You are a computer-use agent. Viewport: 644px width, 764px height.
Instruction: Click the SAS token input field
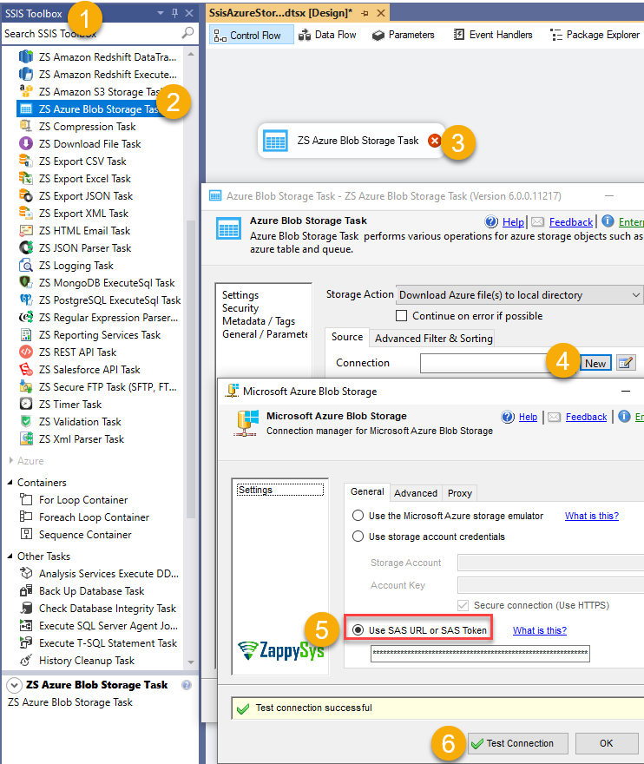point(480,653)
